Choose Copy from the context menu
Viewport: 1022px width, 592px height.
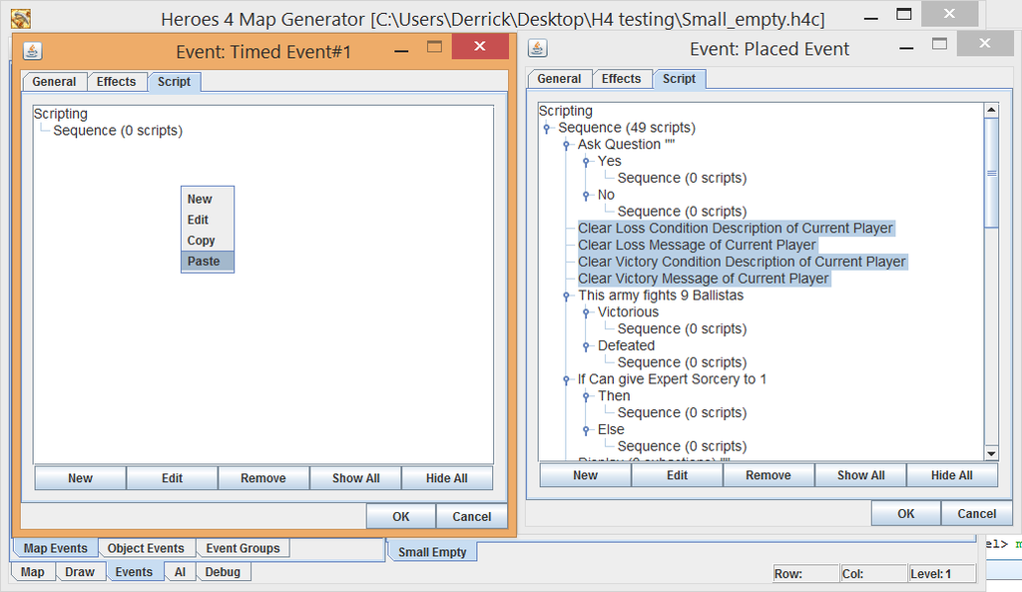click(x=208, y=241)
